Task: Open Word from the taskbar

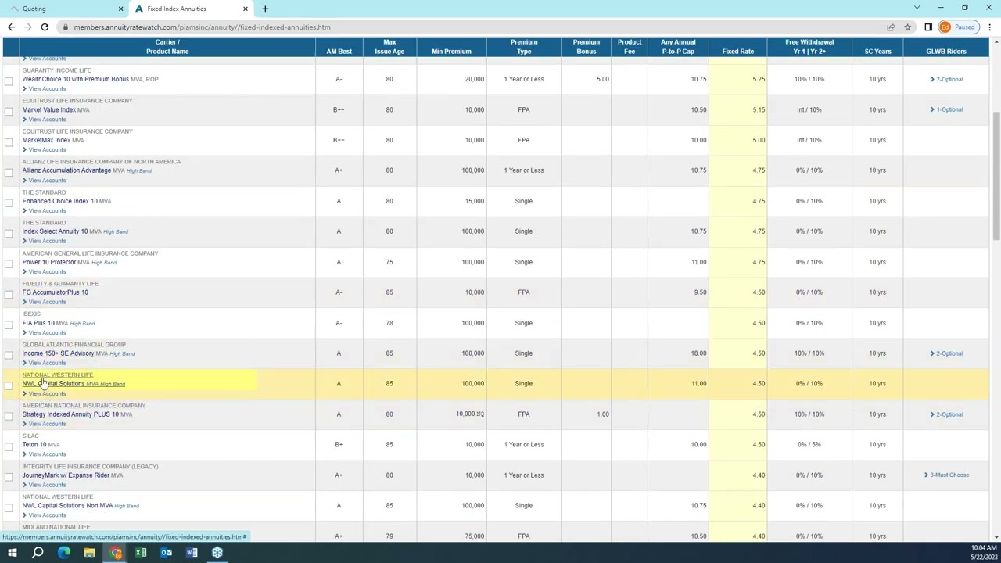Action: (192, 553)
